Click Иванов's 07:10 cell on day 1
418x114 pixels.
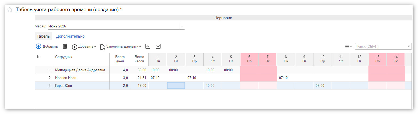point(158,78)
